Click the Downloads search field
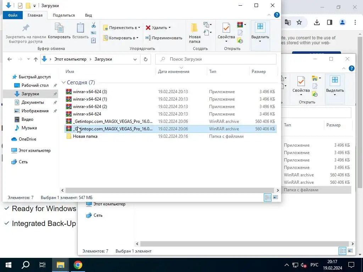 pyautogui.click(x=216, y=59)
